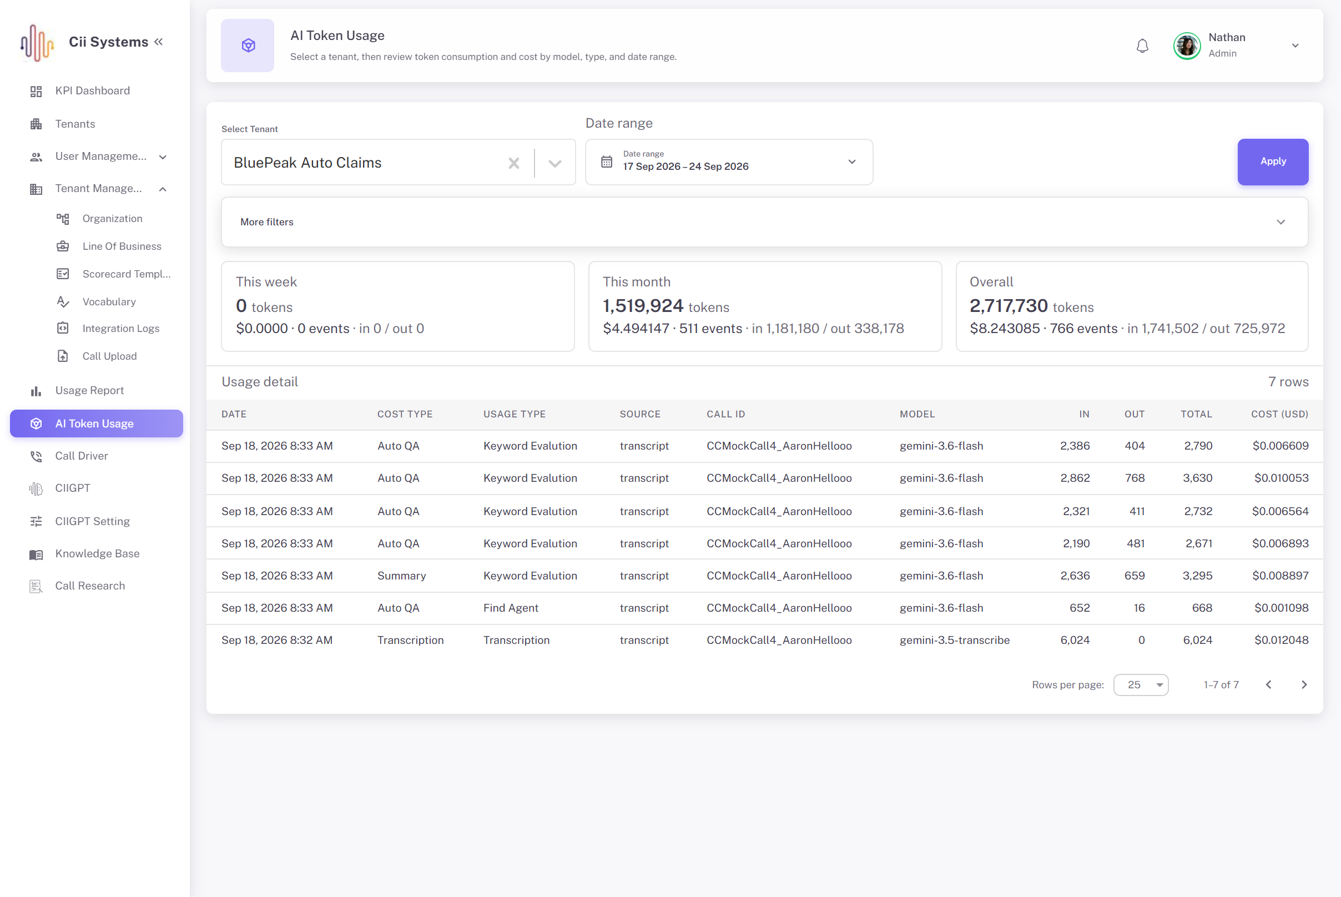1341x897 pixels.
Task: Open Usage Report page
Action: click(x=89, y=391)
